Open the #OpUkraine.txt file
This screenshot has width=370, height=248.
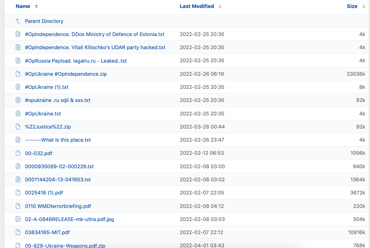click(x=43, y=114)
